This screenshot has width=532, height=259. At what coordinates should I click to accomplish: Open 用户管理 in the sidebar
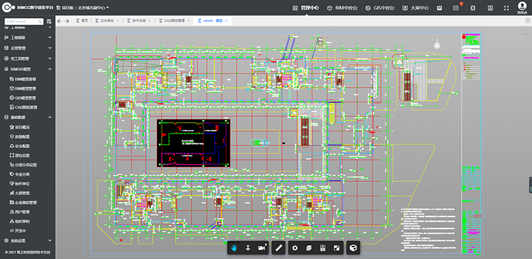point(23,212)
